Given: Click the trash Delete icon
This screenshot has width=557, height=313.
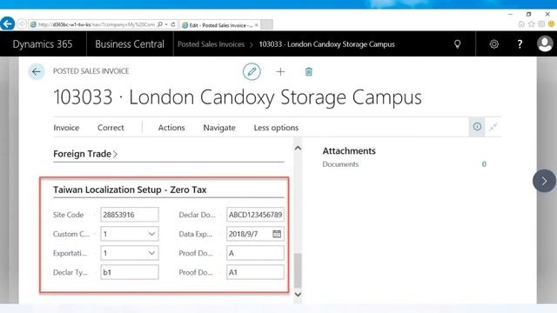Looking at the screenshot, I should 309,71.
